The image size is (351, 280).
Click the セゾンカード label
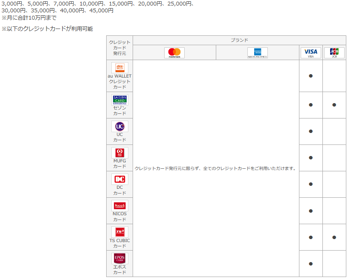pyautogui.click(x=119, y=111)
